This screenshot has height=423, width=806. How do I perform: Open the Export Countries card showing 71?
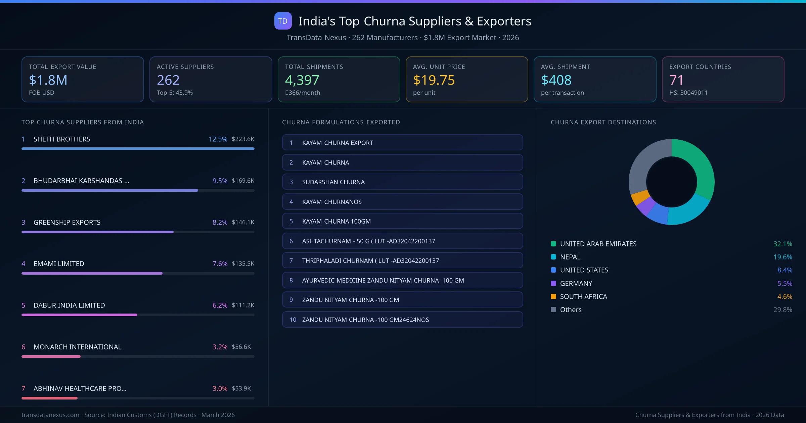(x=723, y=79)
